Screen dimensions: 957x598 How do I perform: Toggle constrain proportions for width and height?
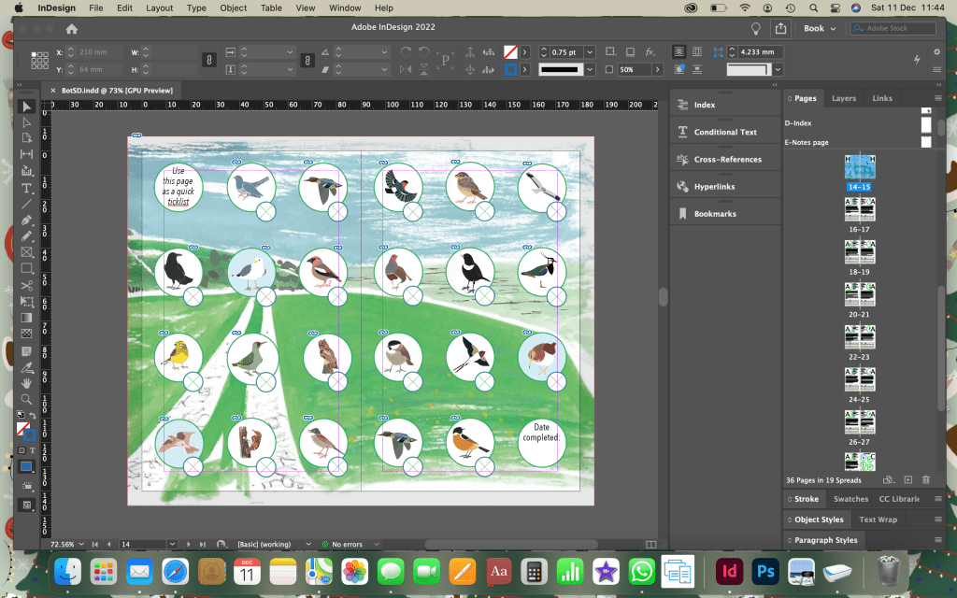209,61
